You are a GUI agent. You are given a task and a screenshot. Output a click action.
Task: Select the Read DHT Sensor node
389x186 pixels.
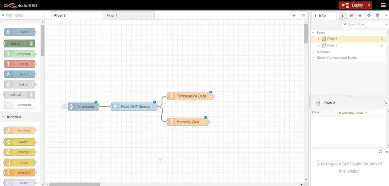coord(134,107)
